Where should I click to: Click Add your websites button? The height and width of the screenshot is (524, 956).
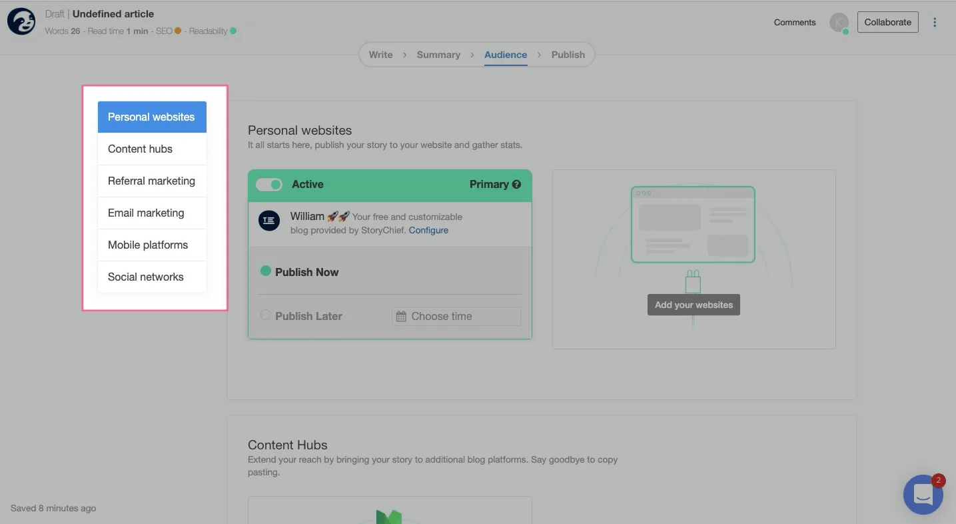(694, 305)
